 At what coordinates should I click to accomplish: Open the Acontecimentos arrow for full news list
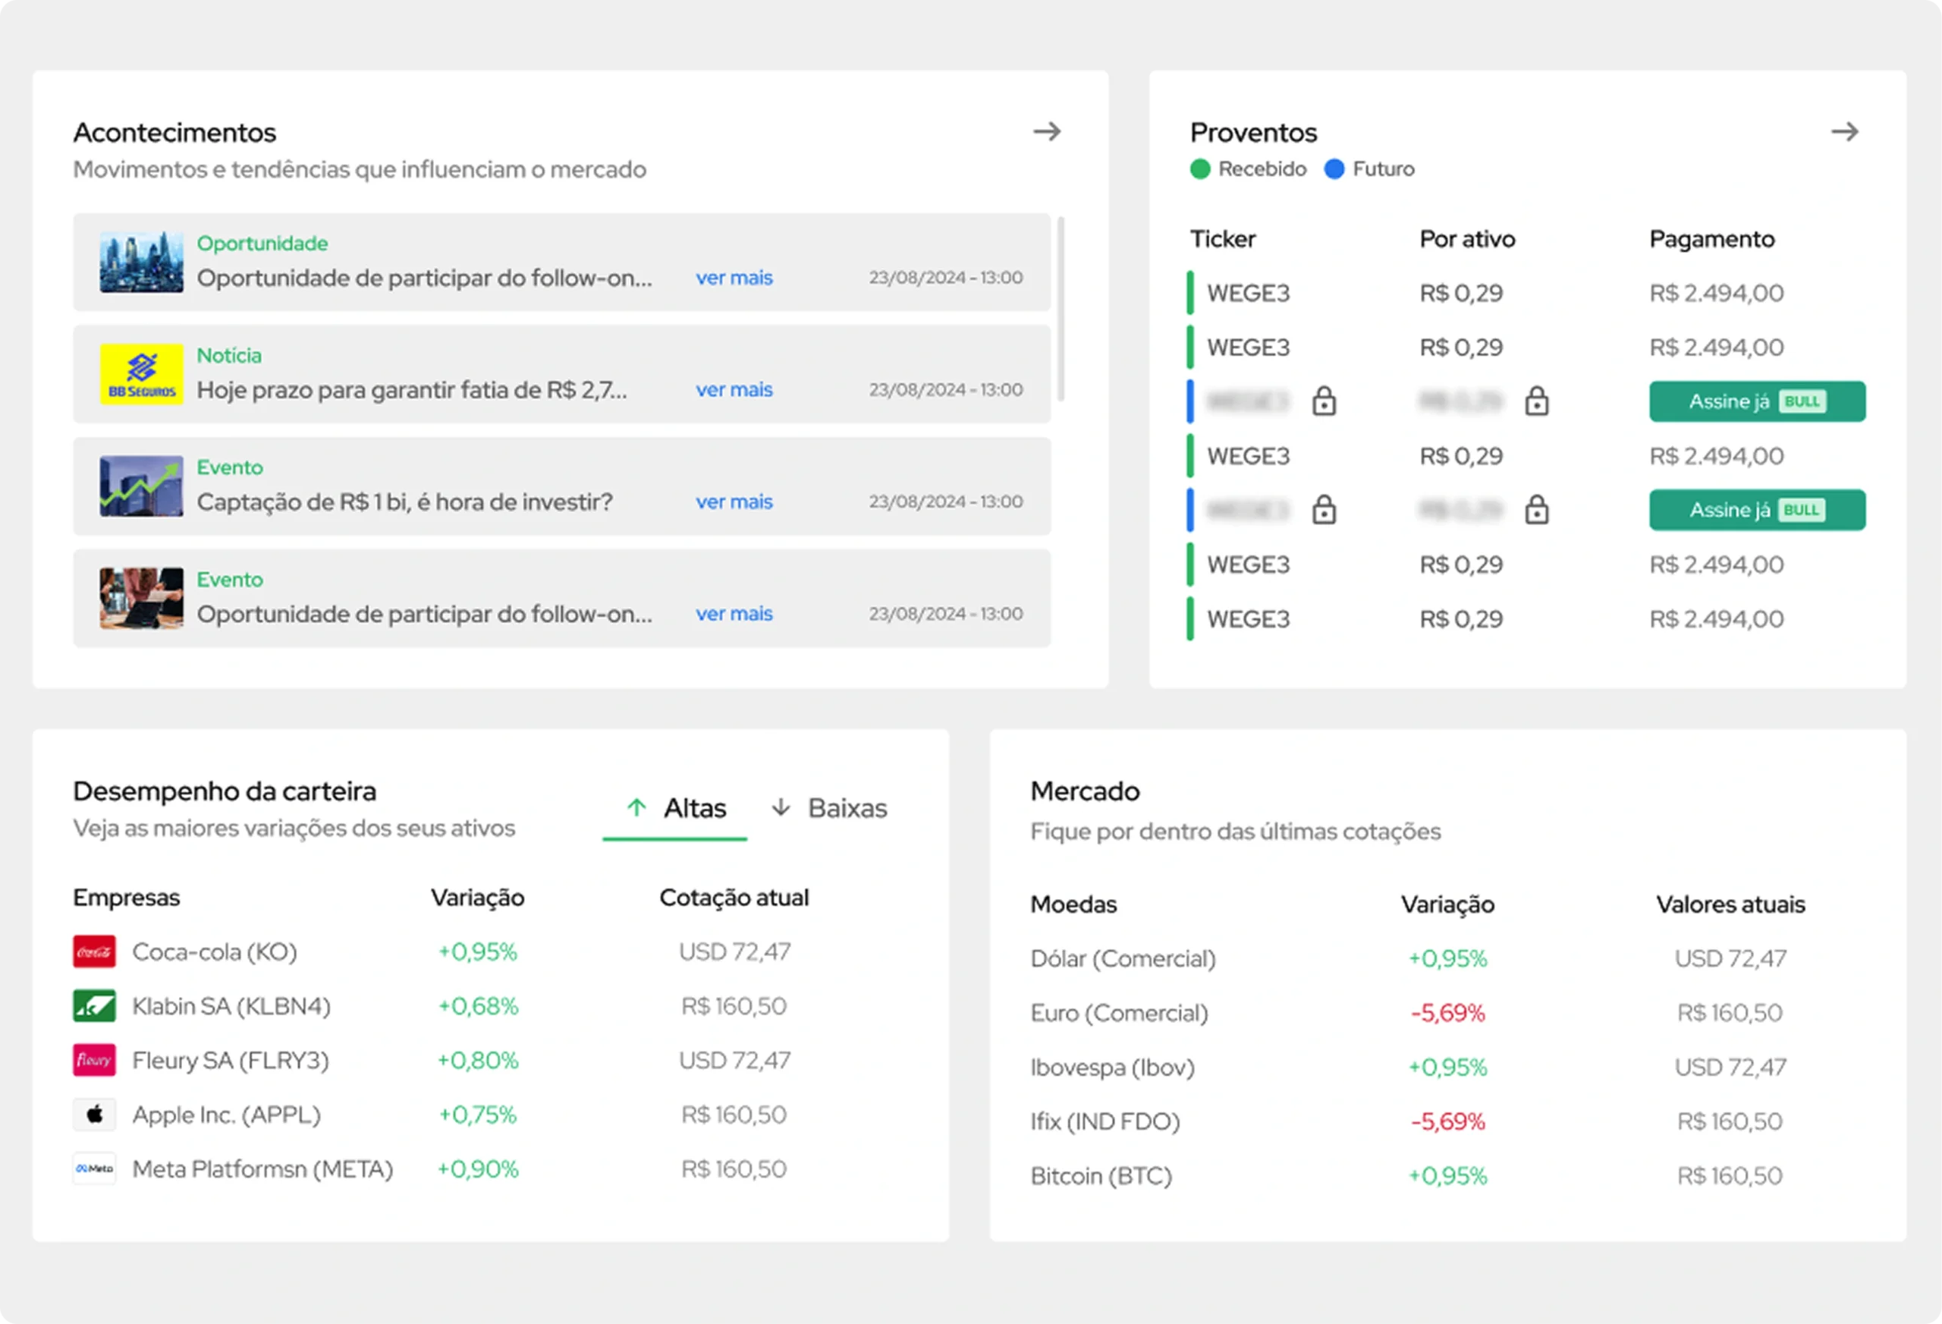(x=1048, y=131)
